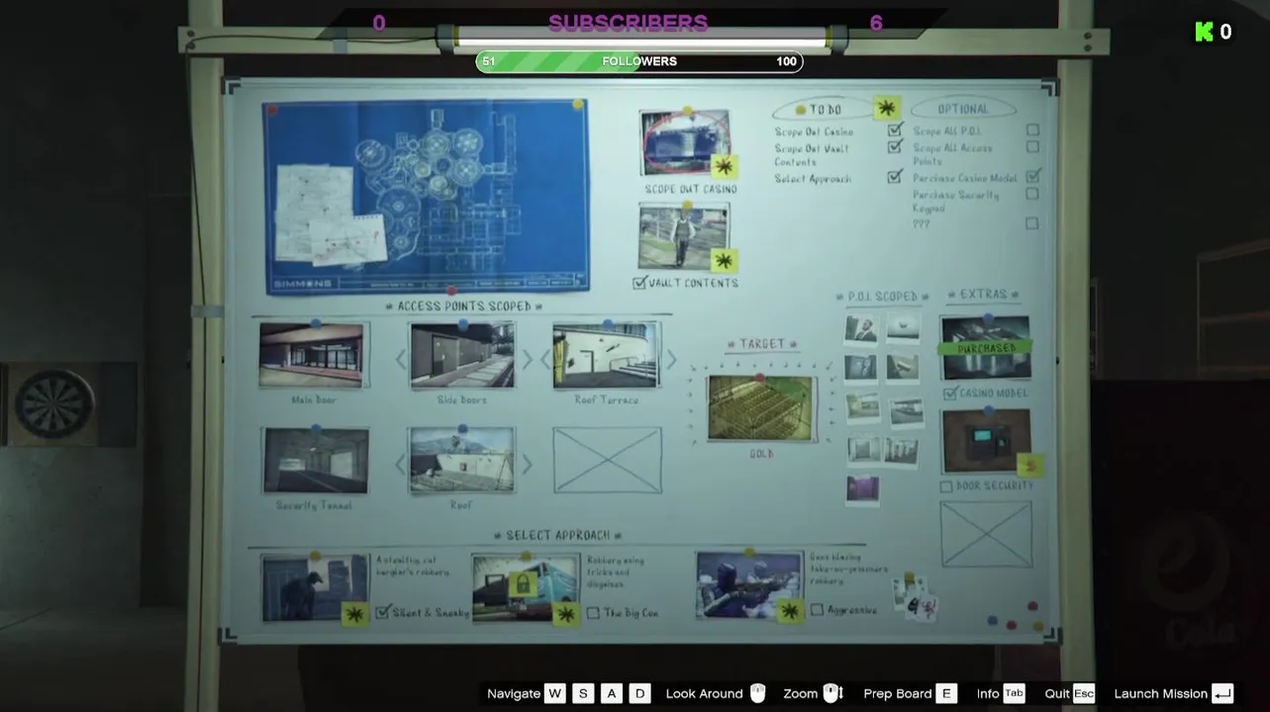This screenshot has width=1270, height=712.
Task: Open the casino blueprint map
Action: 426,196
